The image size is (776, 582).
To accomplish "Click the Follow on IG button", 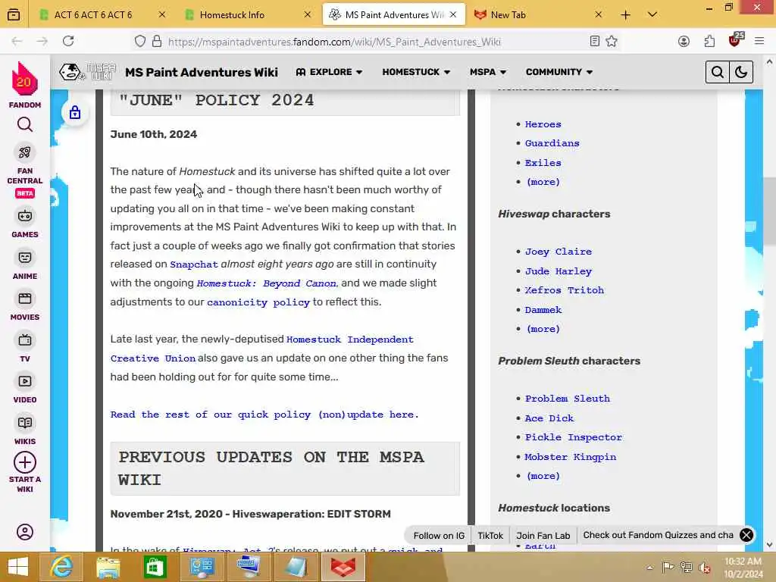I will pyautogui.click(x=439, y=535).
